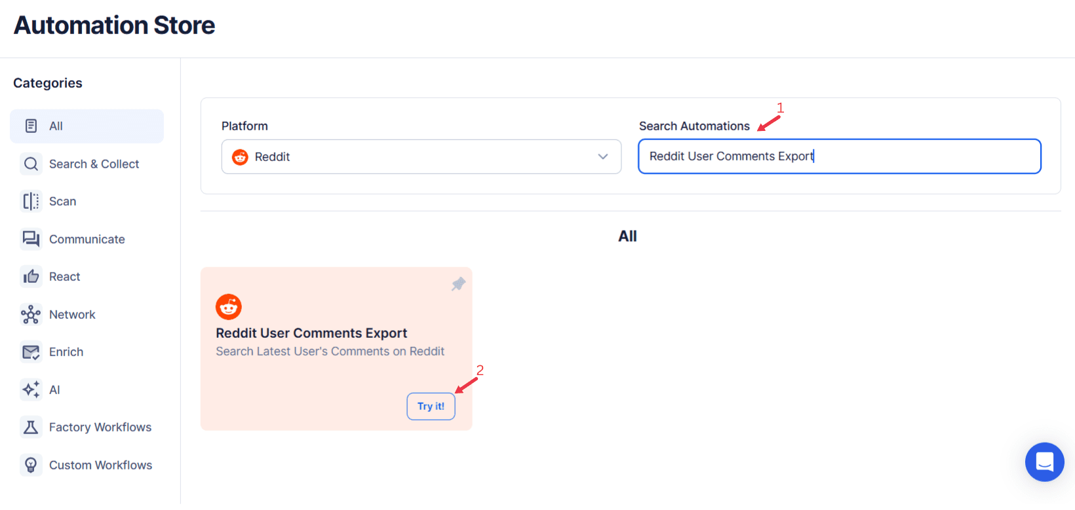Select the Search & Collect category icon

click(x=31, y=164)
